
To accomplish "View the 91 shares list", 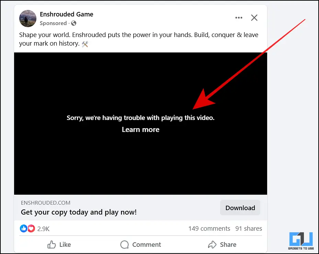I will pyautogui.click(x=249, y=229).
